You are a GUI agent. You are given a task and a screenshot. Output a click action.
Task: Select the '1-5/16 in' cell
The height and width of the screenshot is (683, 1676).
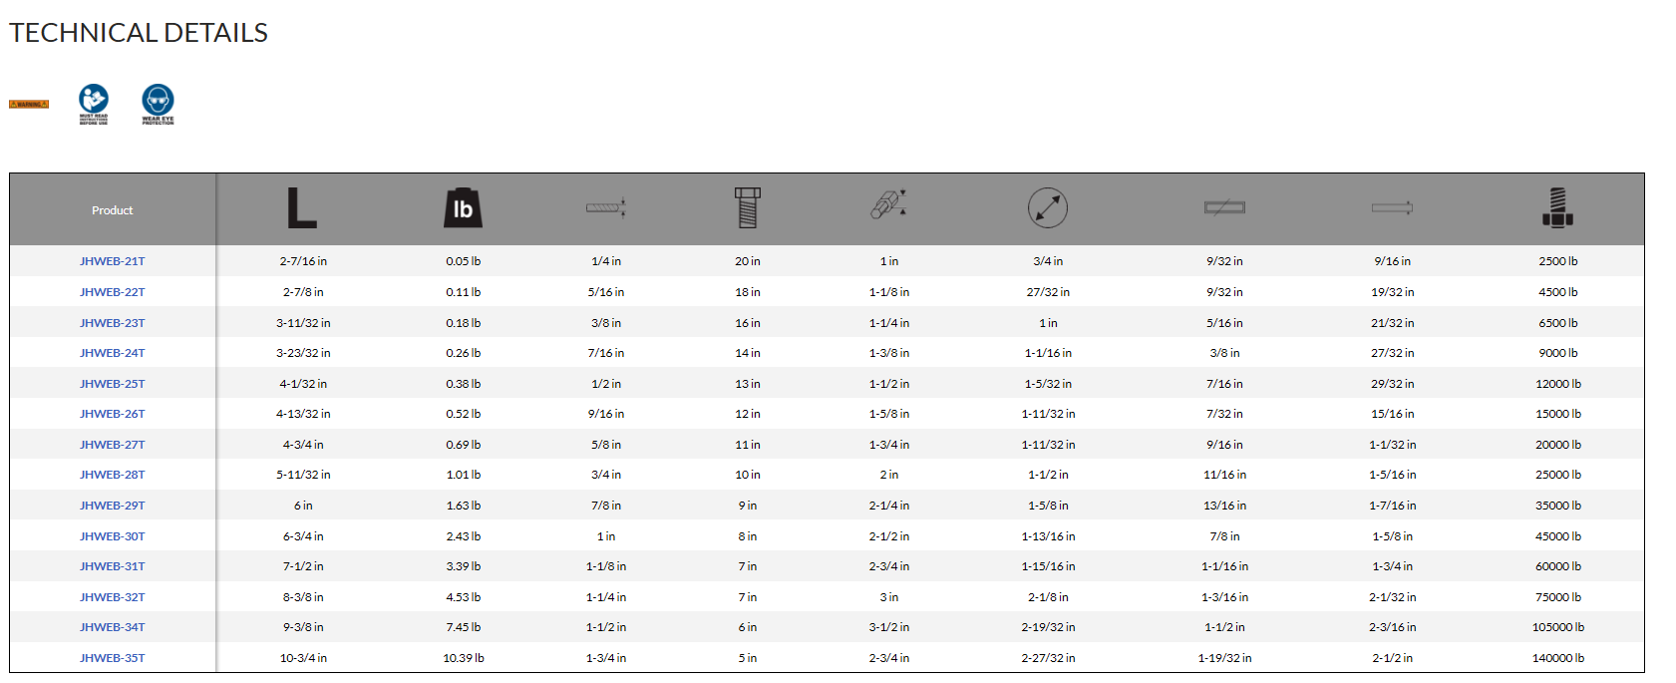(x=1392, y=475)
